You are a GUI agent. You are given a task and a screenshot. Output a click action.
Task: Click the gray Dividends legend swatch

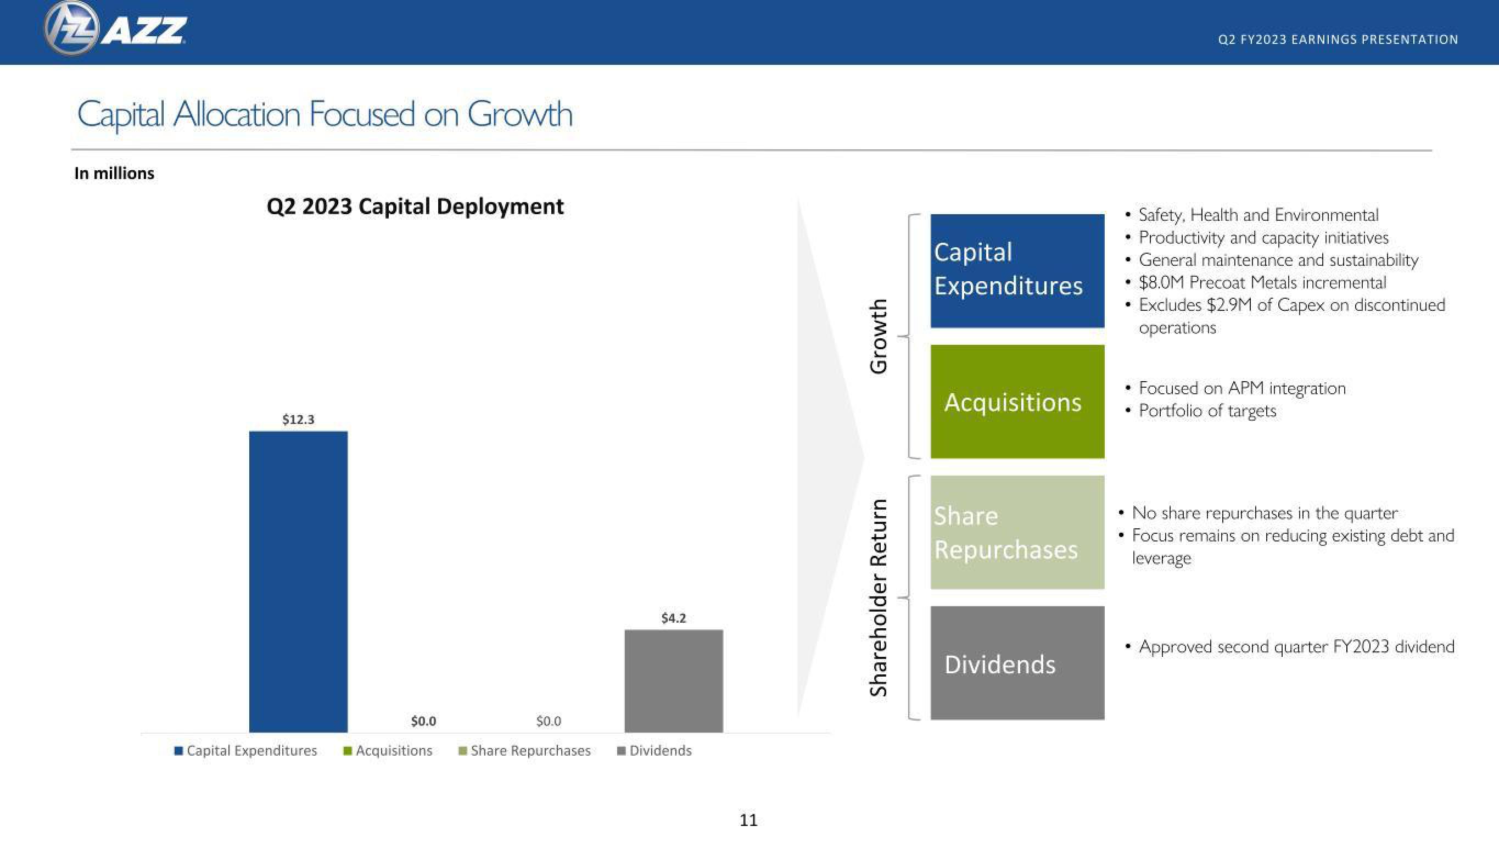click(622, 750)
